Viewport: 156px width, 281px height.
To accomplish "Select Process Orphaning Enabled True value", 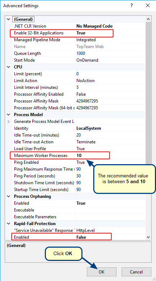I will tap(81, 203).
